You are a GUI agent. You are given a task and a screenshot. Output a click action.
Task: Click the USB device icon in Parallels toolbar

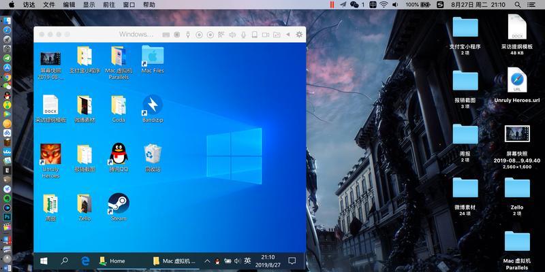(188, 35)
